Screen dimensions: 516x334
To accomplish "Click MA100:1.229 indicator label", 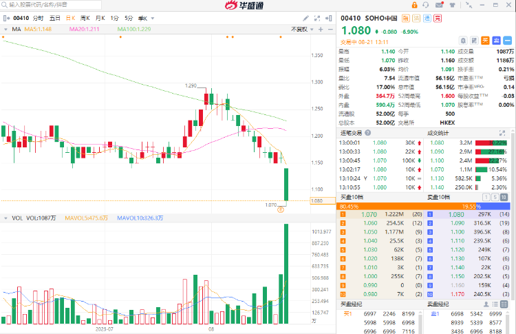I will pos(134,30).
